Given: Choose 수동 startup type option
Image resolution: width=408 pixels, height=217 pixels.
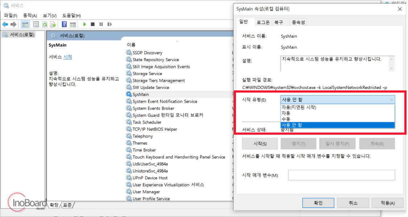Looking at the screenshot, I should pos(337,119).
